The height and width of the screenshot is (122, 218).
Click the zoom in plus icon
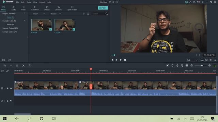pyautogui.click(x=209, y=65)
